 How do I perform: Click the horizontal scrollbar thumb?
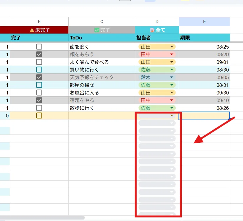(42, 217)
